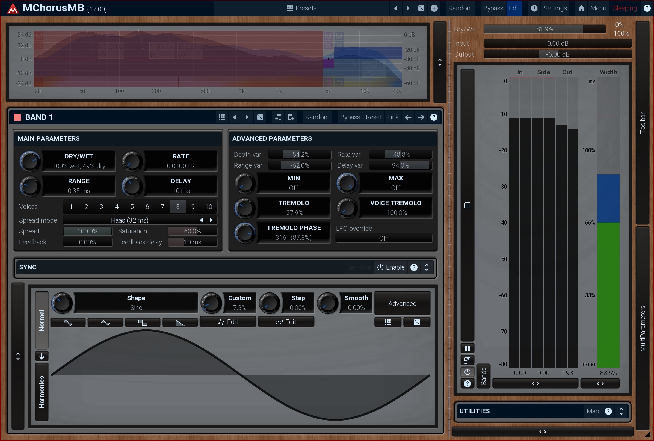Toggle the Band 1 Bypass button

coord(350,117)
